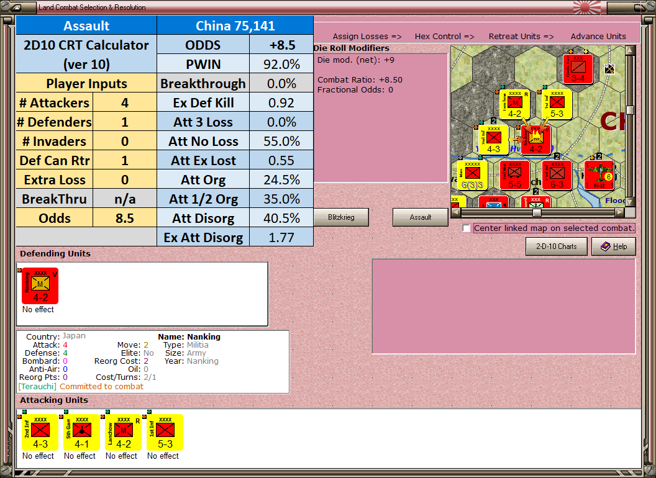The height and width of the screenshot is (478, 656).
Task: Click the map scroll right arrow
Action: tap(620, 212)
